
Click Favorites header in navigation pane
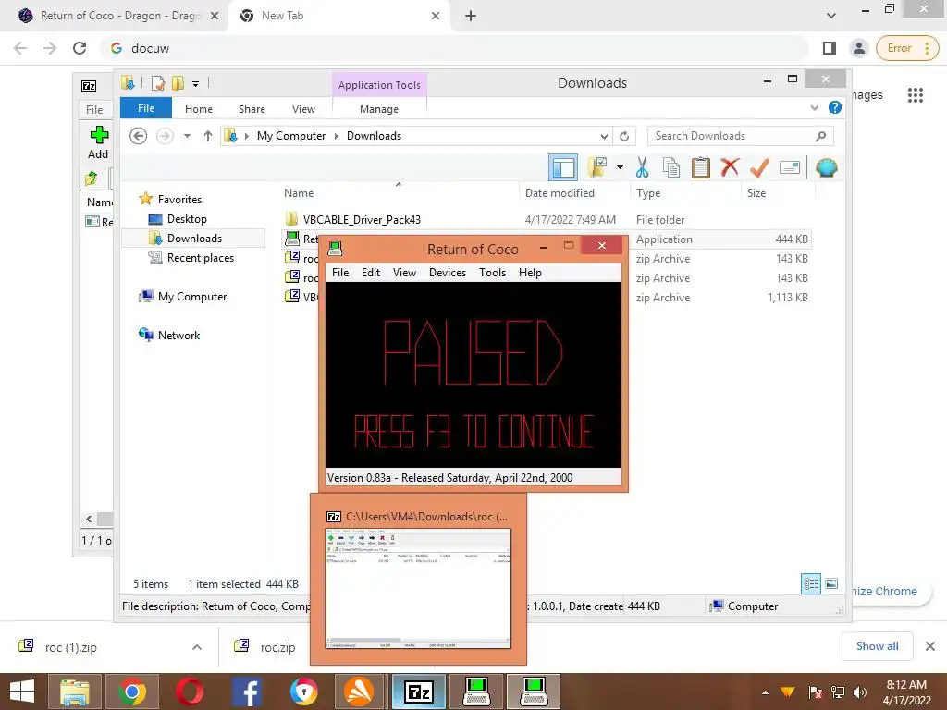pos(179,199)
